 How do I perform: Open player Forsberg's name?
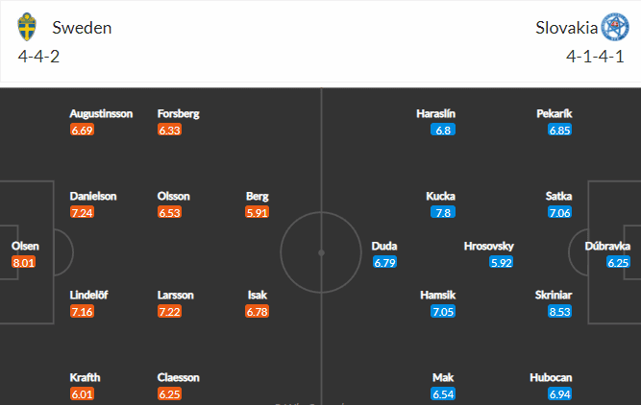click(x=178, y=113)
